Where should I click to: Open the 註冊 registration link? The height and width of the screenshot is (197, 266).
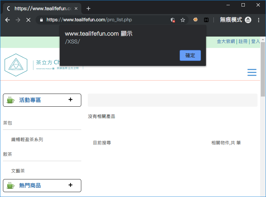tap(243, 41)
